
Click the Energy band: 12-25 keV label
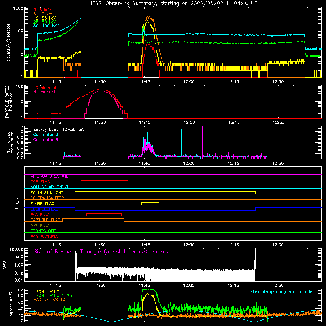(x=59, y=130)
